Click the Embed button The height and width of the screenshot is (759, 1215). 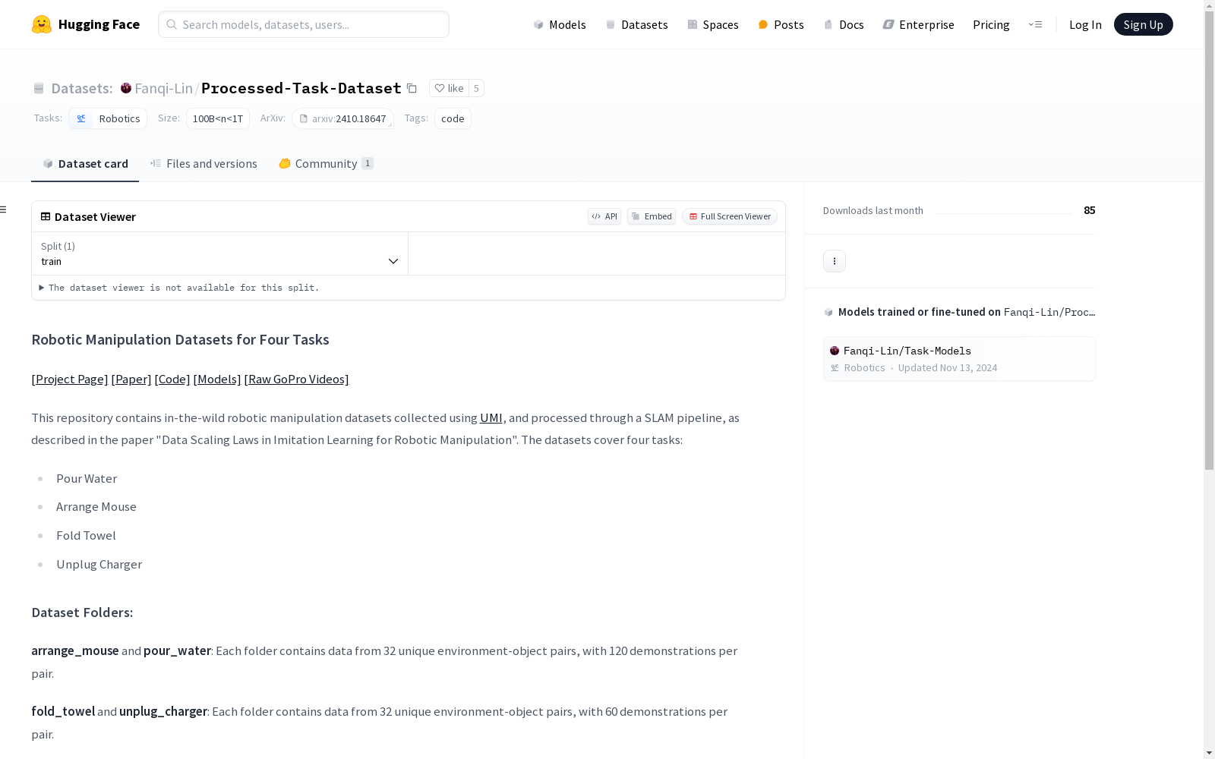coord(652,216)
